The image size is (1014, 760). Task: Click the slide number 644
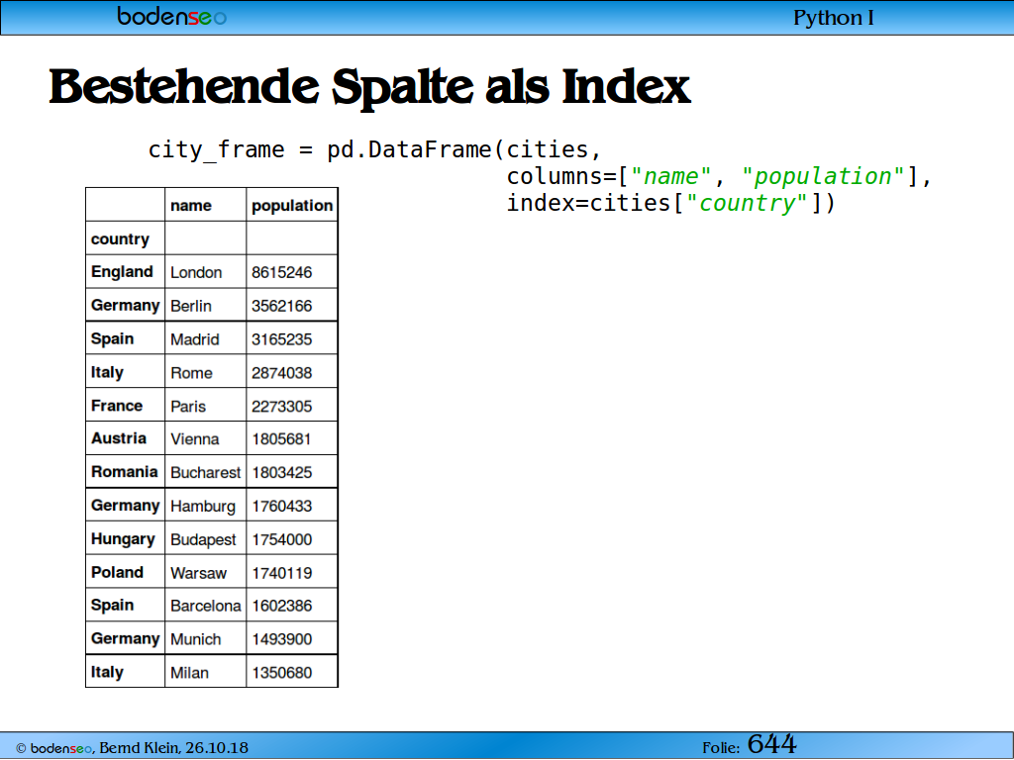pyautogui.click(x=772, y=744)
